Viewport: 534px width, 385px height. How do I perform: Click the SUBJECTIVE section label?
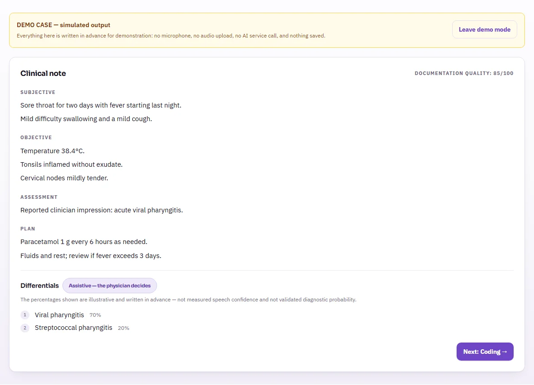[x=38, y=92]
